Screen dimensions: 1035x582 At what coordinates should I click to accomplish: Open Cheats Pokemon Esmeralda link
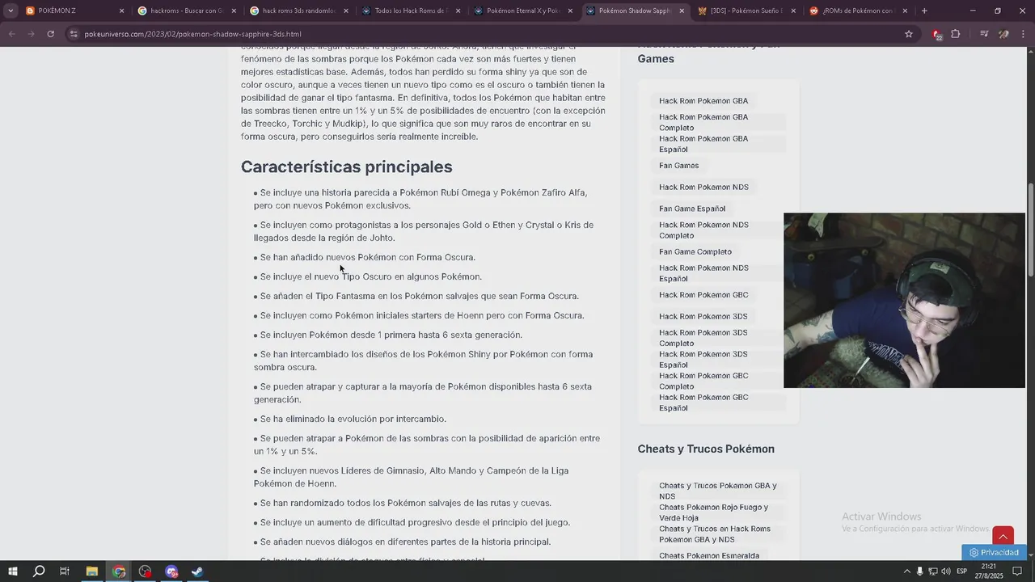pos(709,555)
